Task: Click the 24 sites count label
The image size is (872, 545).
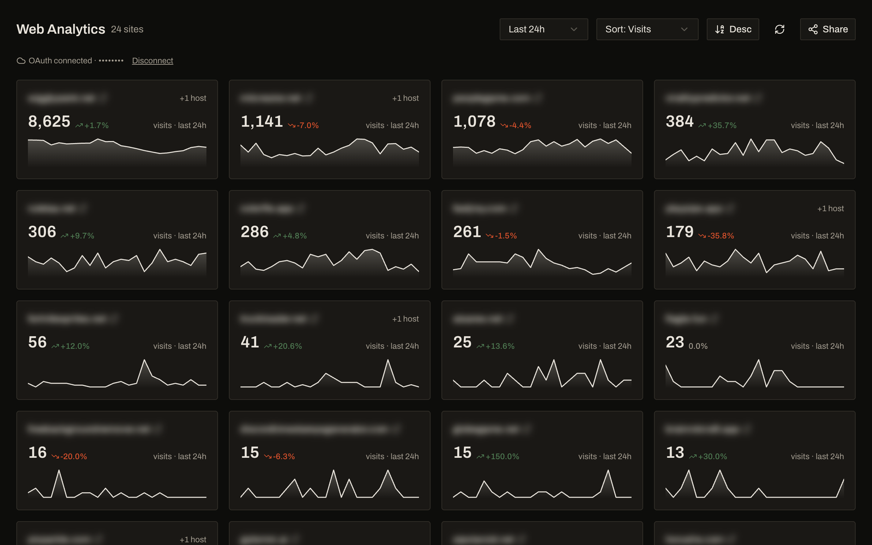Action: [127, 29]
